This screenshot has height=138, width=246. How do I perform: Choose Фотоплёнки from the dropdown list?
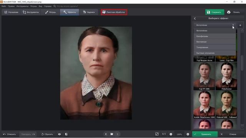pyautogui.click(x=214, y=31)
